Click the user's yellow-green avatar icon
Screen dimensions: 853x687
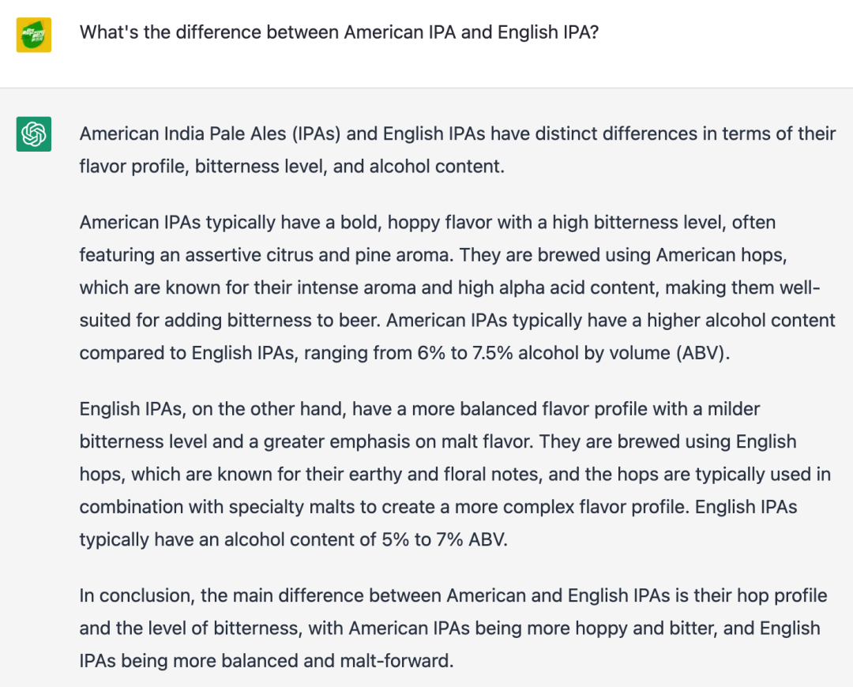(x=34, y=35)
